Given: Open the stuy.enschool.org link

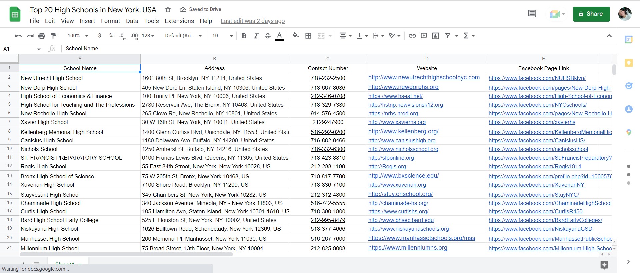Looking at the screenshot, I should click(x=400, y=194).
